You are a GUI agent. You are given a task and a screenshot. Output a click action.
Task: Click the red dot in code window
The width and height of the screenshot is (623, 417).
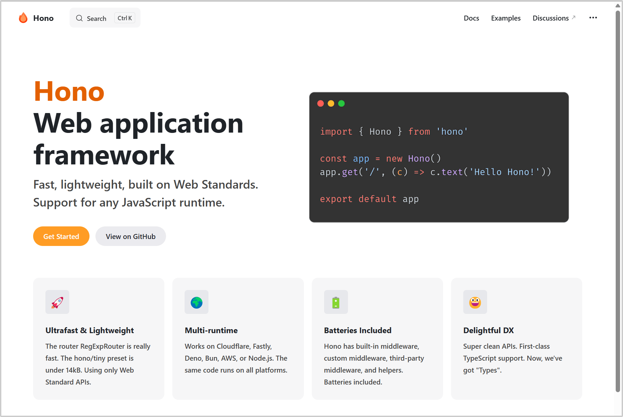[x=320, y=103]
